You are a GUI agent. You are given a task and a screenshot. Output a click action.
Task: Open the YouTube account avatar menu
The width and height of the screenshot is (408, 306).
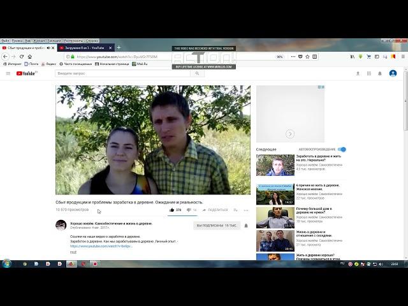pyautogui.click(x=393, y=73)
